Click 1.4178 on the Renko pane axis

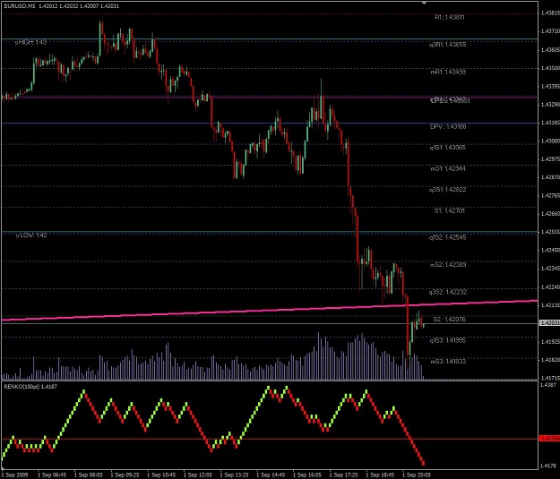(548, 466)
